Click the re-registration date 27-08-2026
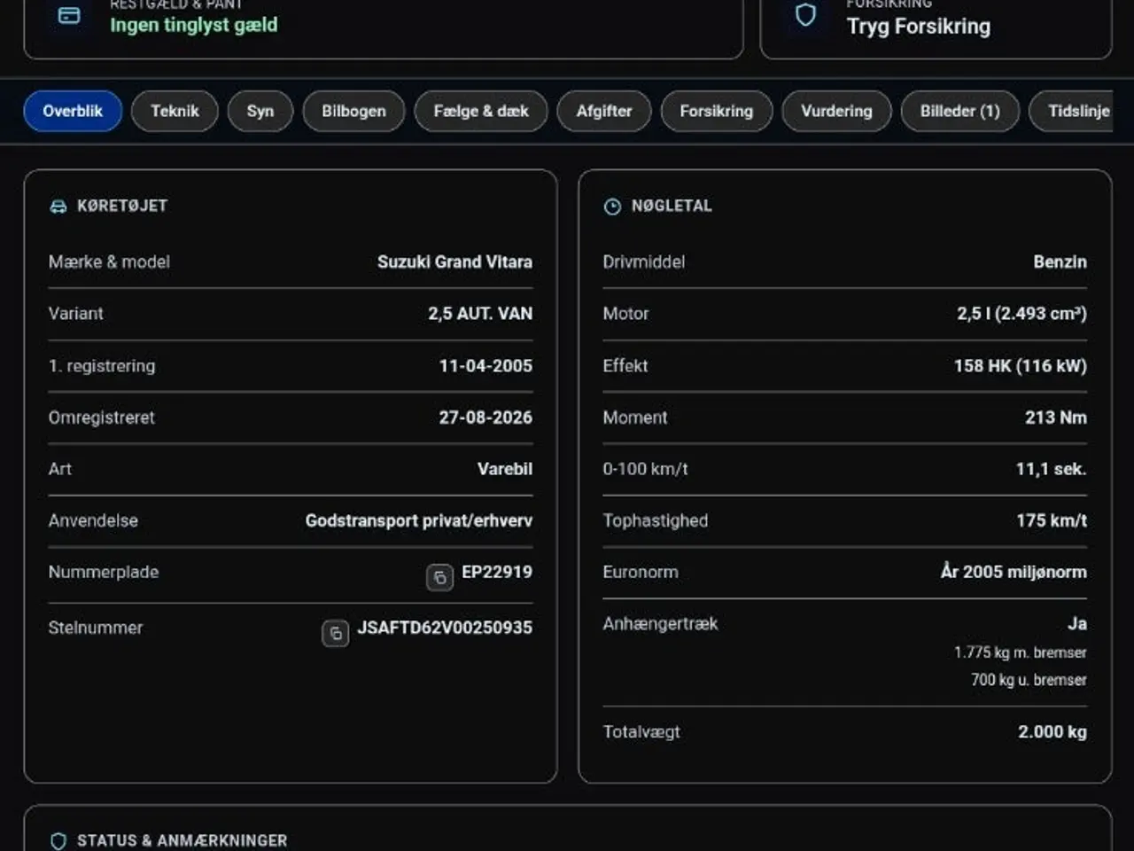 click(x=485, y=417)
